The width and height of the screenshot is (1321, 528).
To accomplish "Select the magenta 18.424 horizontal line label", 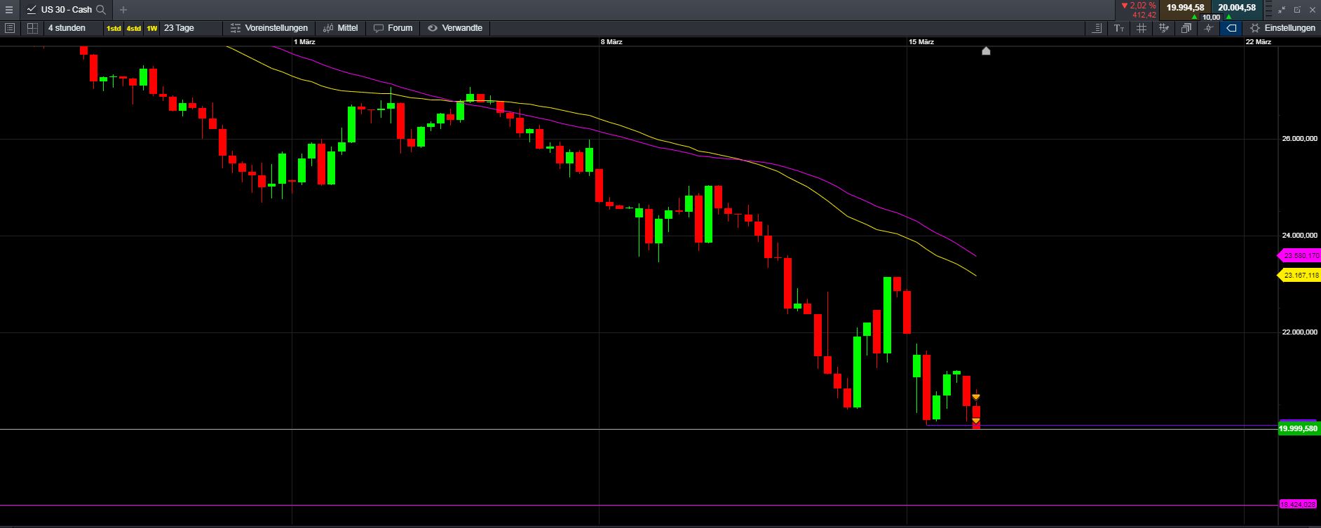I will (1298, 504).
